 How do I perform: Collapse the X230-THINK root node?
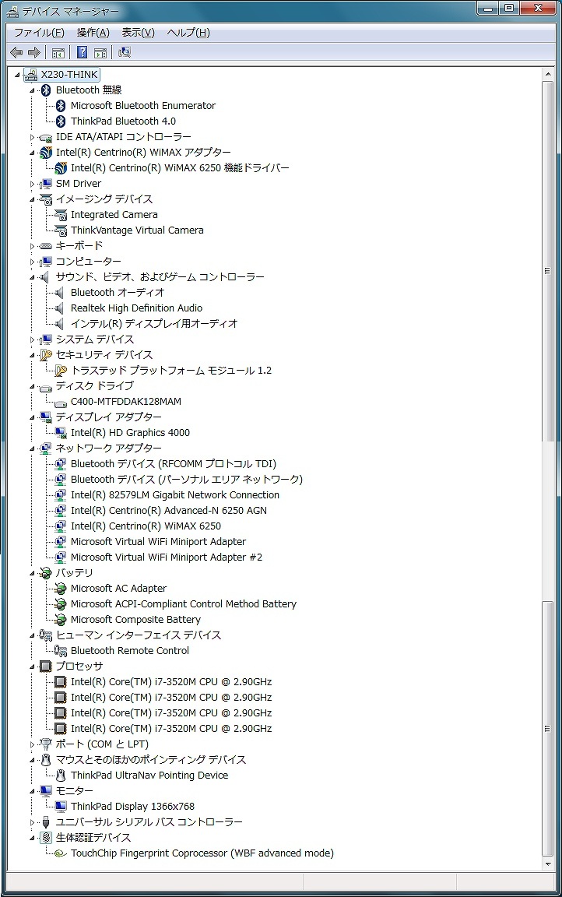pyautogui.click(x=17, y=75)
